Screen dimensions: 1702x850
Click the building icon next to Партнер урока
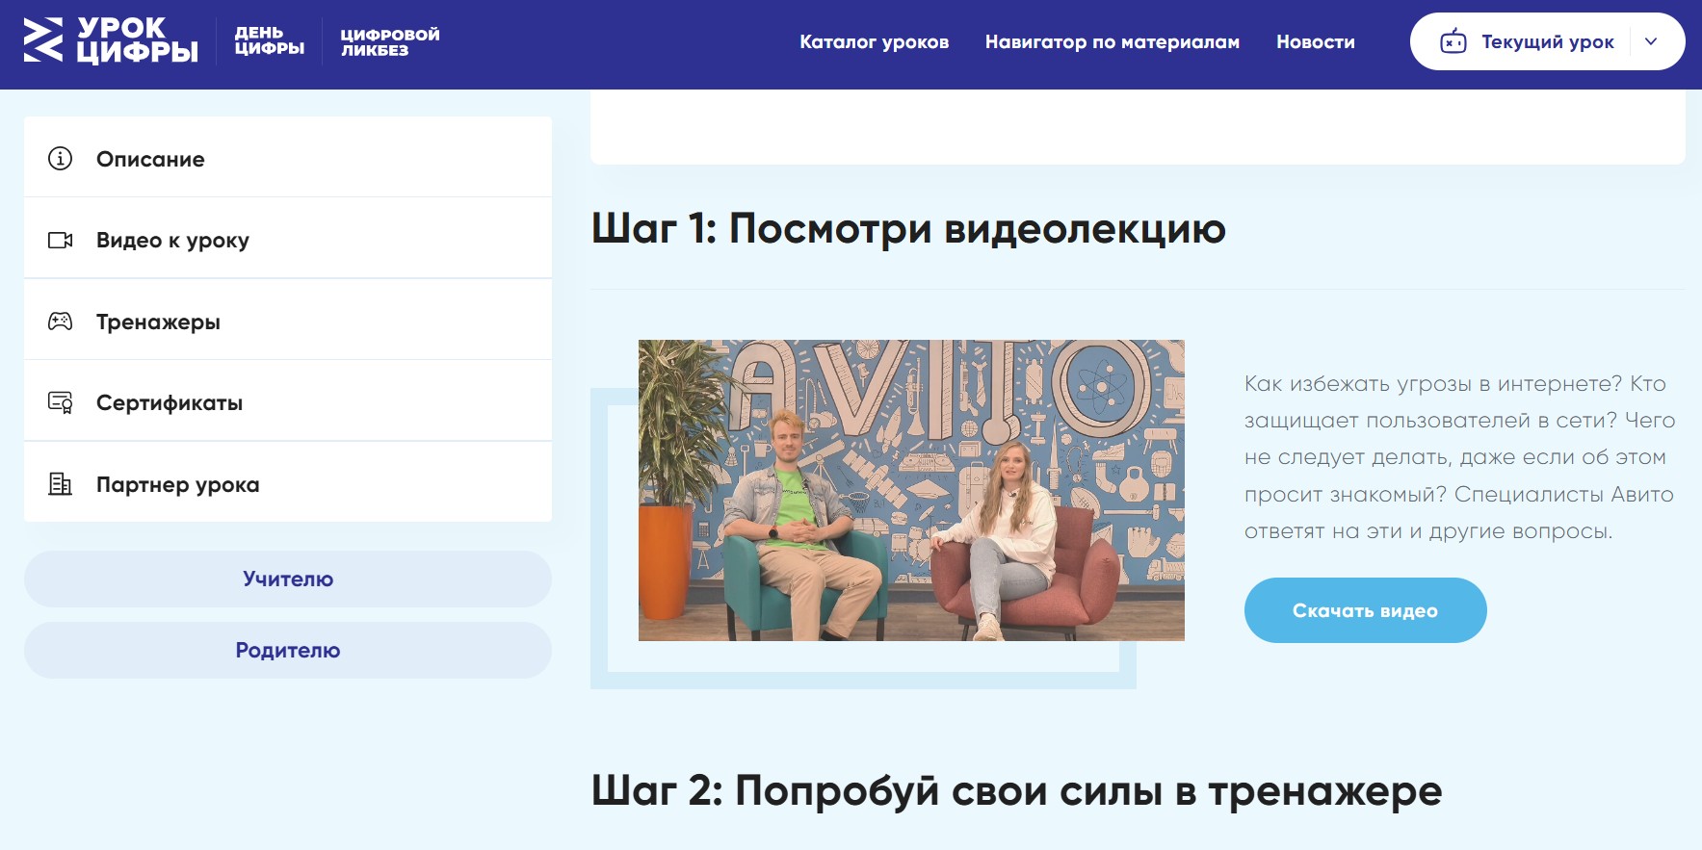pyautogui.click(x=60, y=483)
